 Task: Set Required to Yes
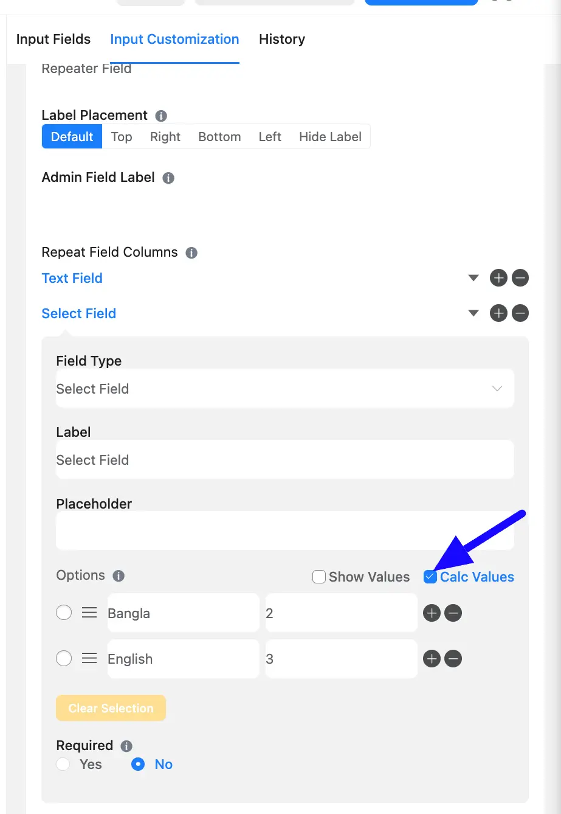[63, 764]
